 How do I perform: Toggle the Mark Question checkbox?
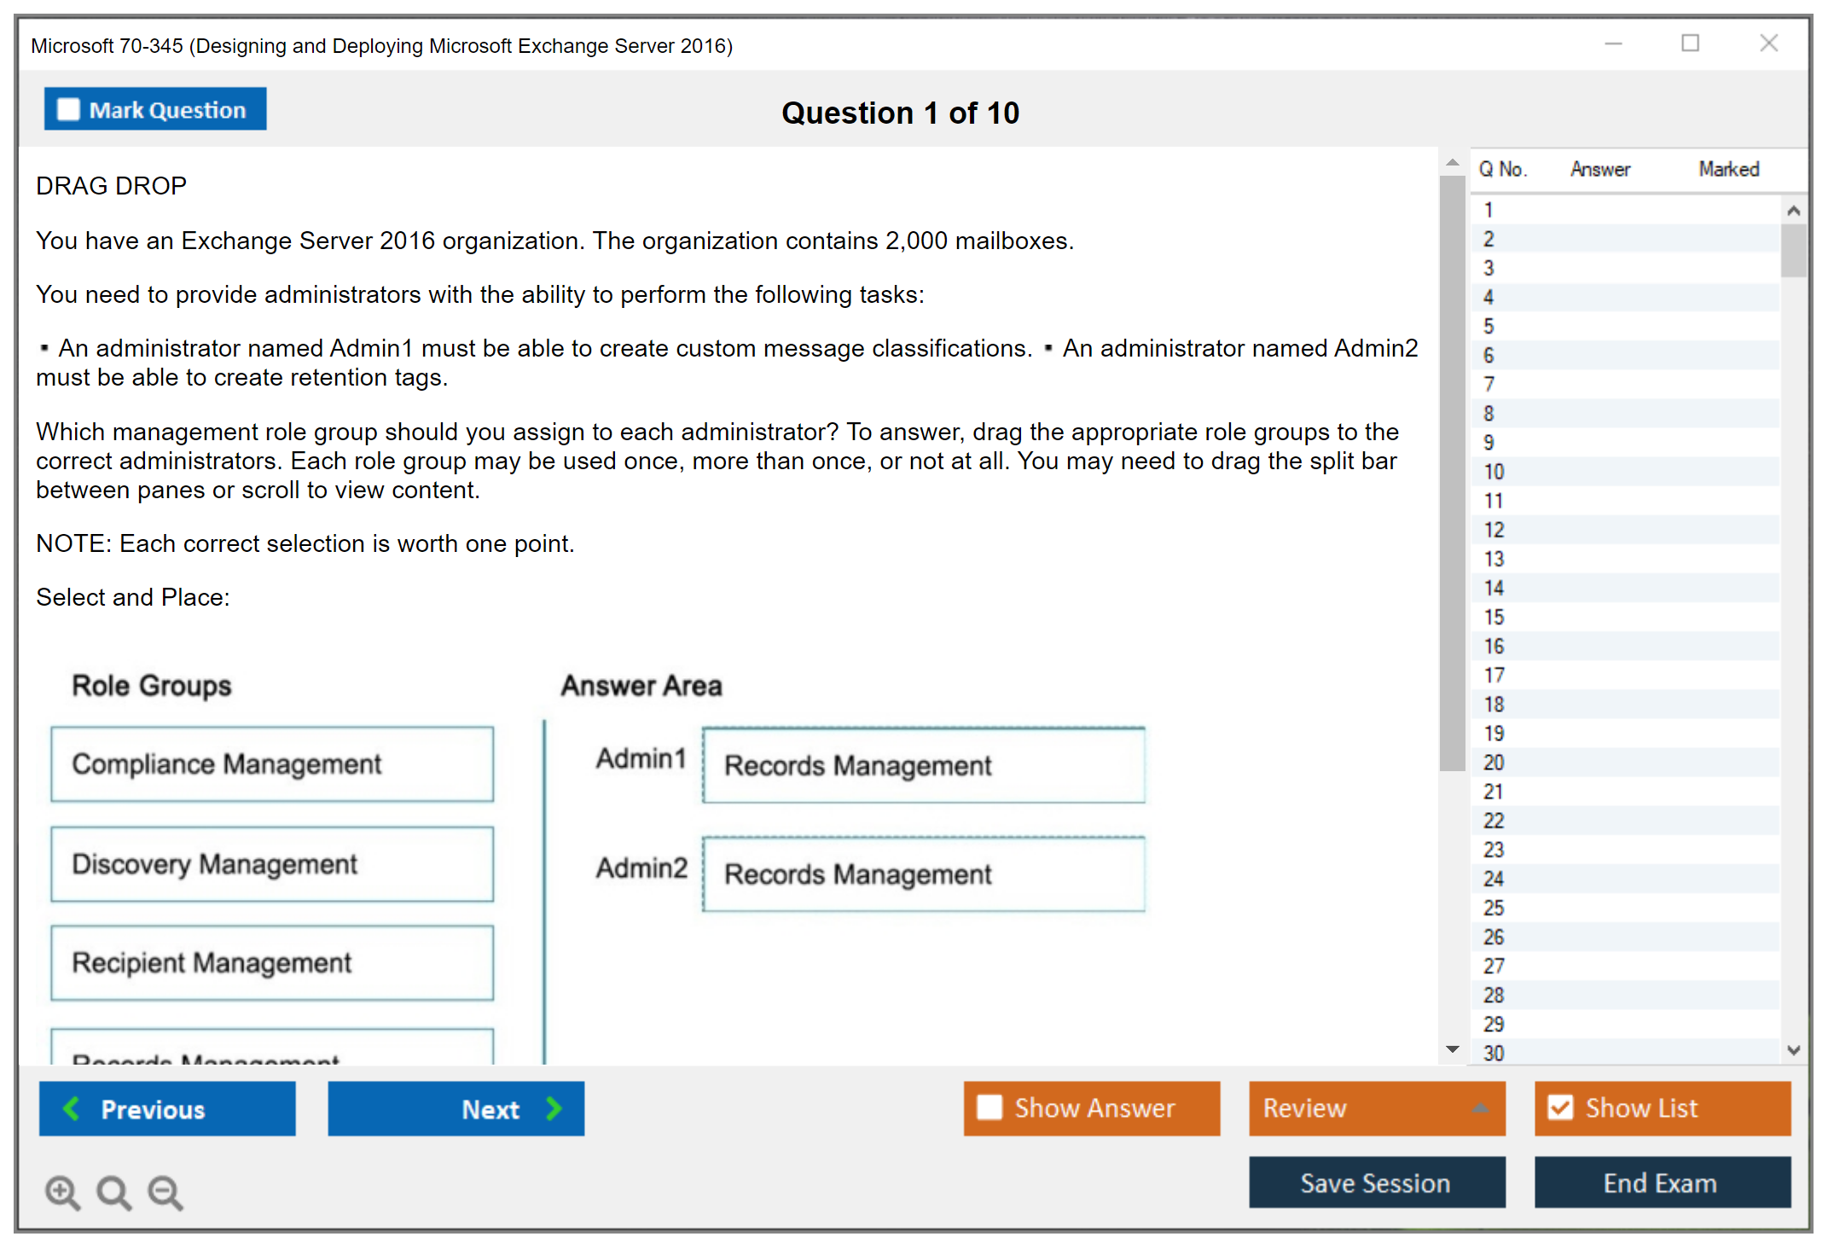[x=68, y=110]
